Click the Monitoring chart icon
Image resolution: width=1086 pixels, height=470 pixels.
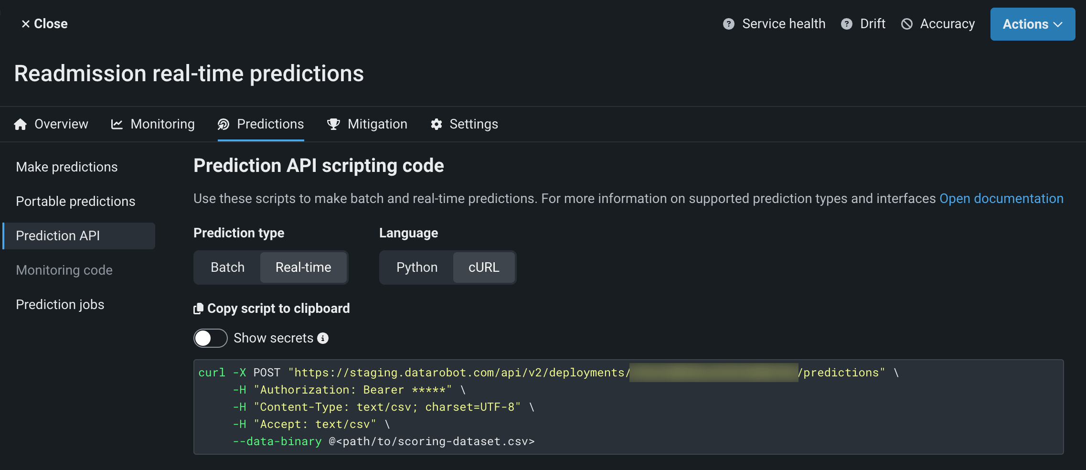coord(117,124)
